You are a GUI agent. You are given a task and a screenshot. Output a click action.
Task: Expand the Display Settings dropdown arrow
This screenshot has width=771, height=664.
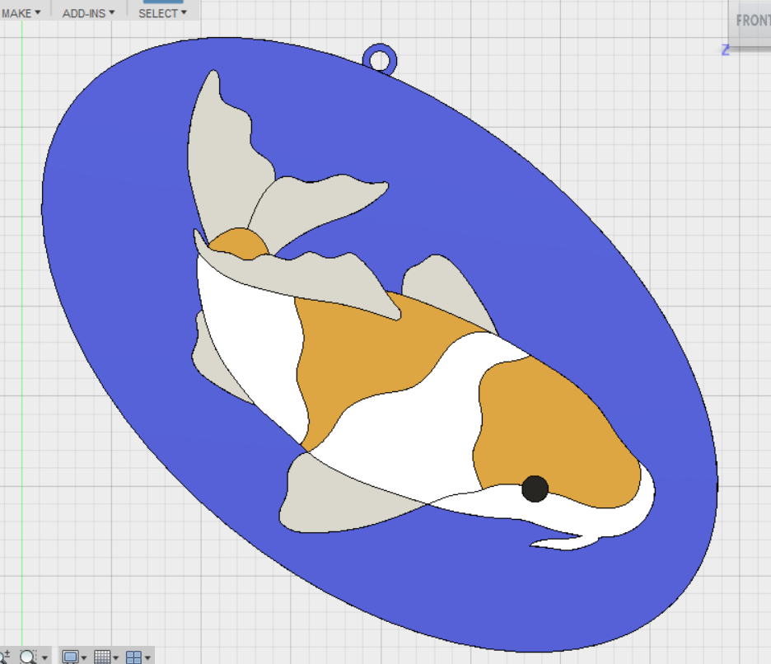coord(84,657)
